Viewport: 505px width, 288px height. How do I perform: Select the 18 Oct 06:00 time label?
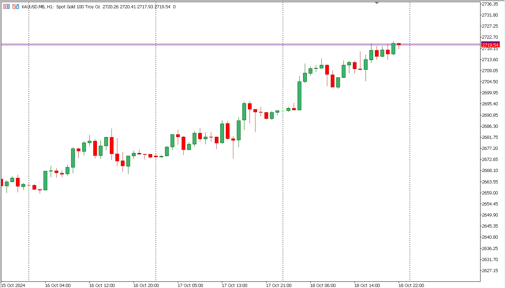click(323, 285)
